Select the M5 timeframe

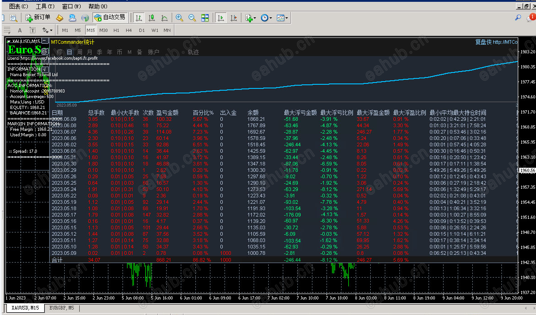pyautogui.click(x=78, y=30)
